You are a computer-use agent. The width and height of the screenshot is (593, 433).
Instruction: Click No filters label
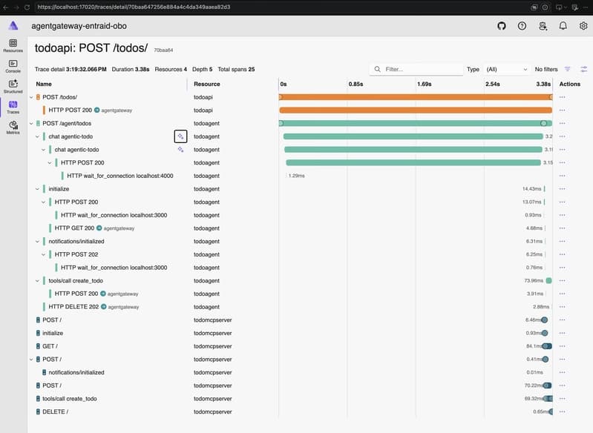546,69
